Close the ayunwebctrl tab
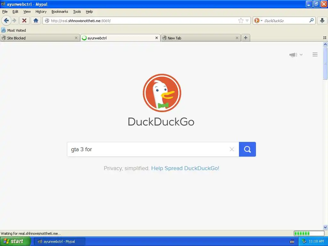This screenshot has width=328, height=246. (156, 38)
